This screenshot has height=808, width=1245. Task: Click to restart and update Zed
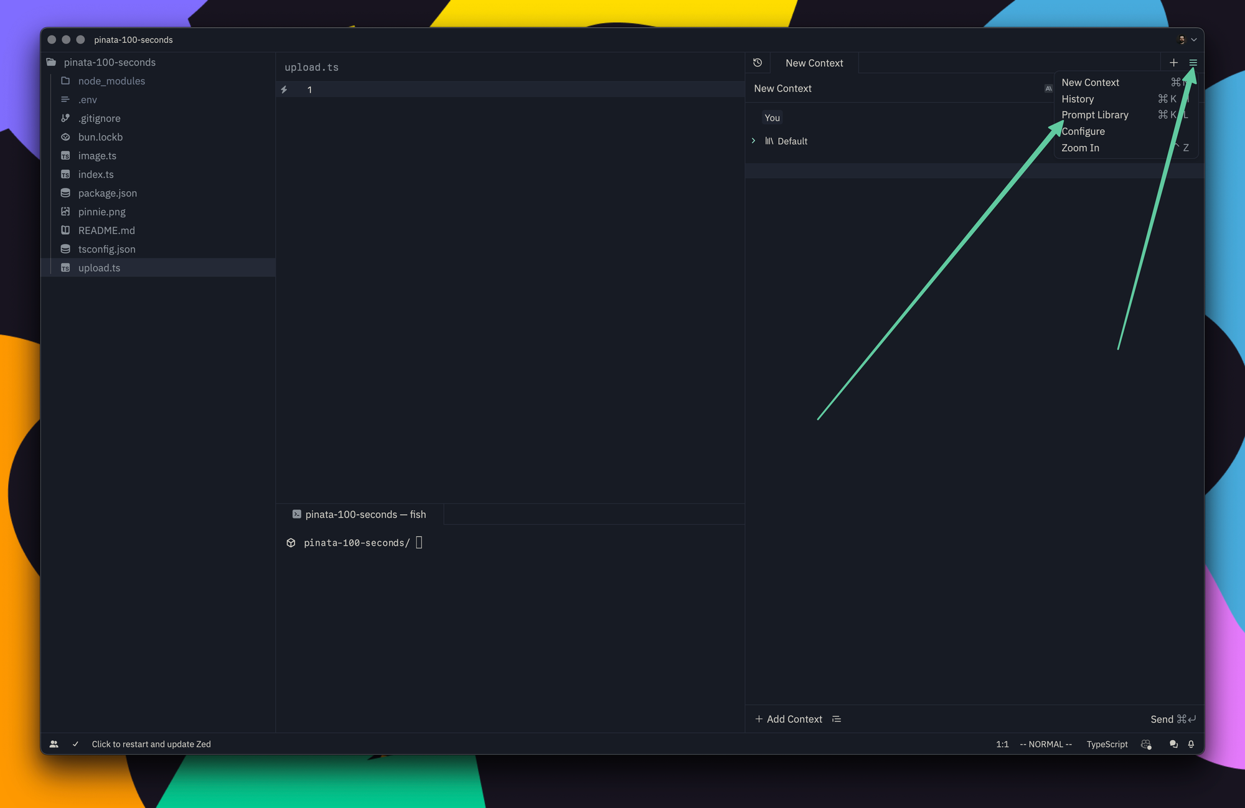[x=151, y=744]
